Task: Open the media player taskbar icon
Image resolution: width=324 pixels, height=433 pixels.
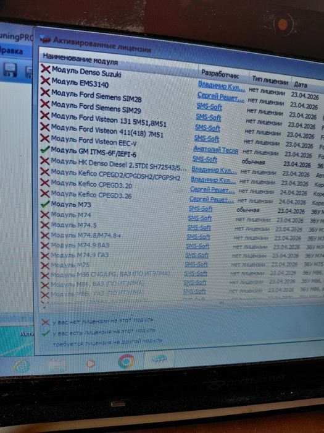Action: [90, 364]
